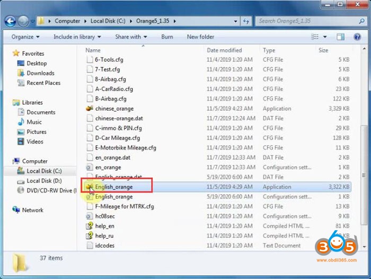
Task: Select the chinese-orange.dat file
Action: 119,118
